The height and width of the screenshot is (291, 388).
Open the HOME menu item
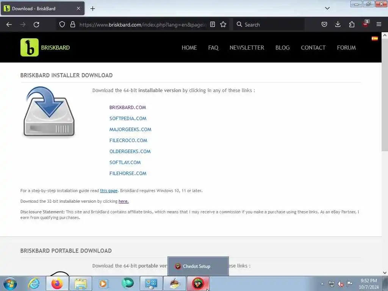pyautogui.click(x=189, y=47)
